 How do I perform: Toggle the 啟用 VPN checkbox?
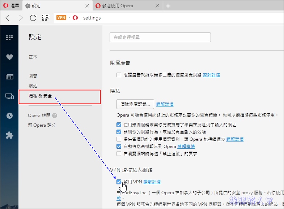tap(119, 182)
